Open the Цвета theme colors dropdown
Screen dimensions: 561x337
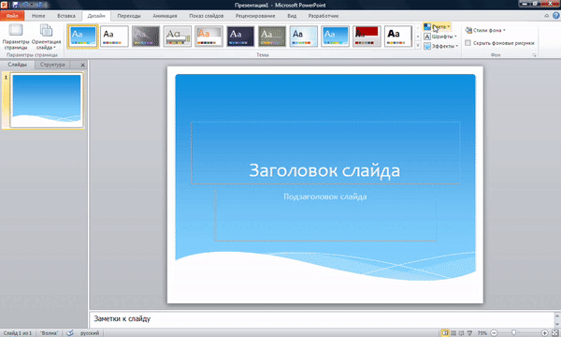tap(437, 27)
